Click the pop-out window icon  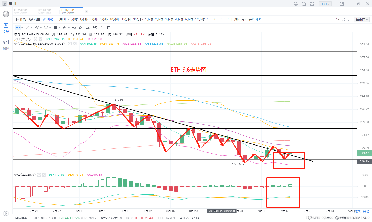click(x=341, y=4)
